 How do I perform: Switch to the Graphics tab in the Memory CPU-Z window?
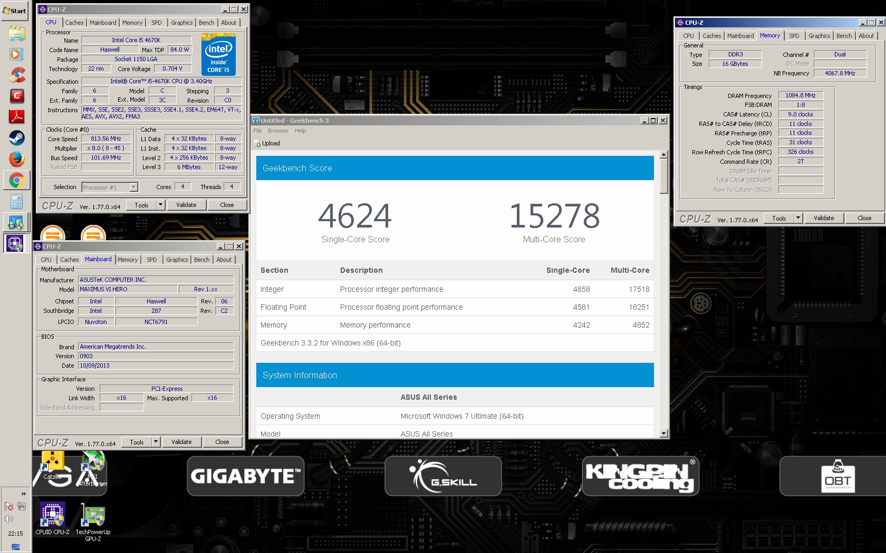click(x=820, y=36)
